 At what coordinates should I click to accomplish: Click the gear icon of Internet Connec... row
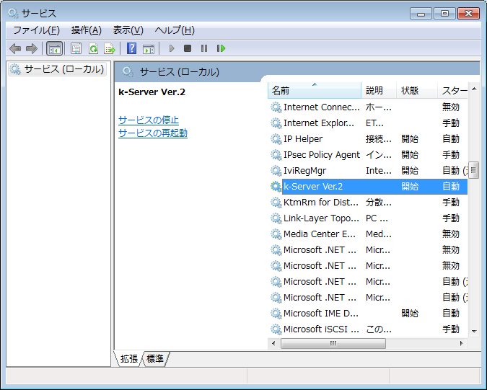pyautogui.click(x=276, y=107)
